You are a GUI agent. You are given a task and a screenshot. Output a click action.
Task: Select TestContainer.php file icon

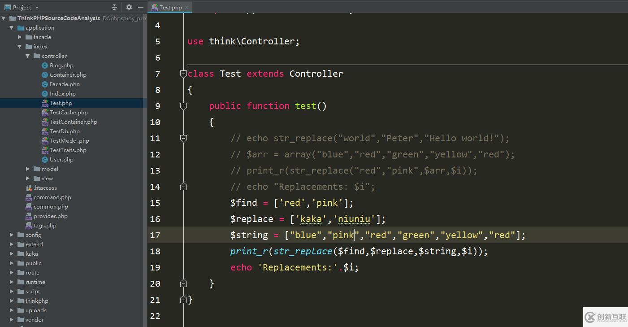(x=45, y=122)
